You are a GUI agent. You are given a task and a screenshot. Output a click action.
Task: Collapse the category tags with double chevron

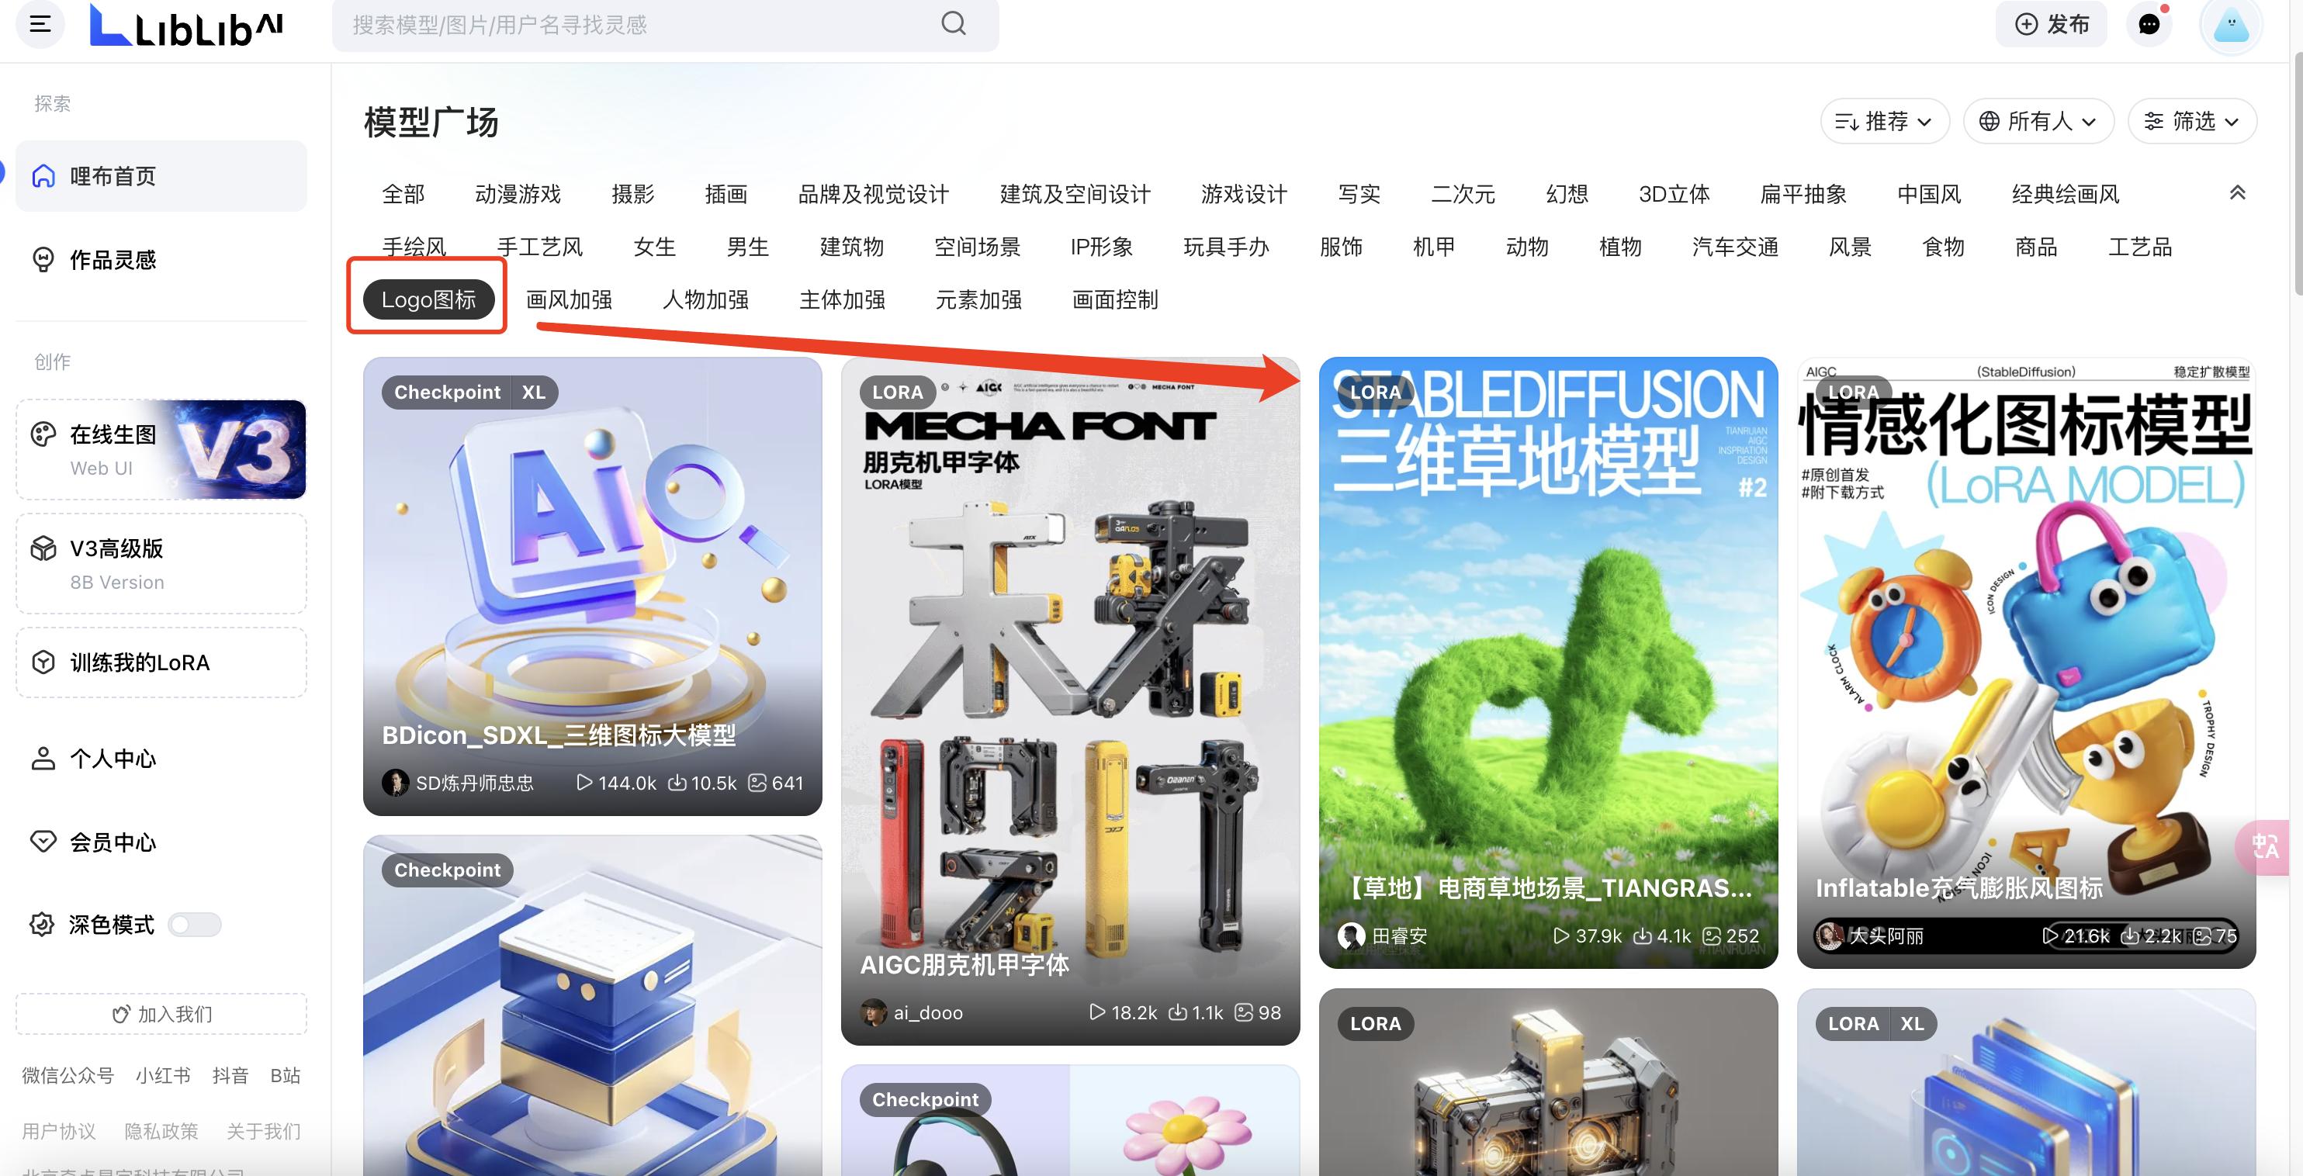[2237, 193]
